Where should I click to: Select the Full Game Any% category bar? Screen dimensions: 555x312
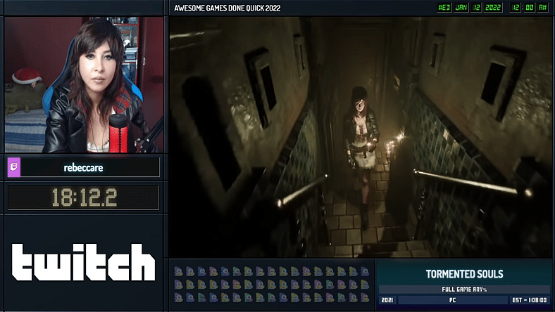pos(464,289)
